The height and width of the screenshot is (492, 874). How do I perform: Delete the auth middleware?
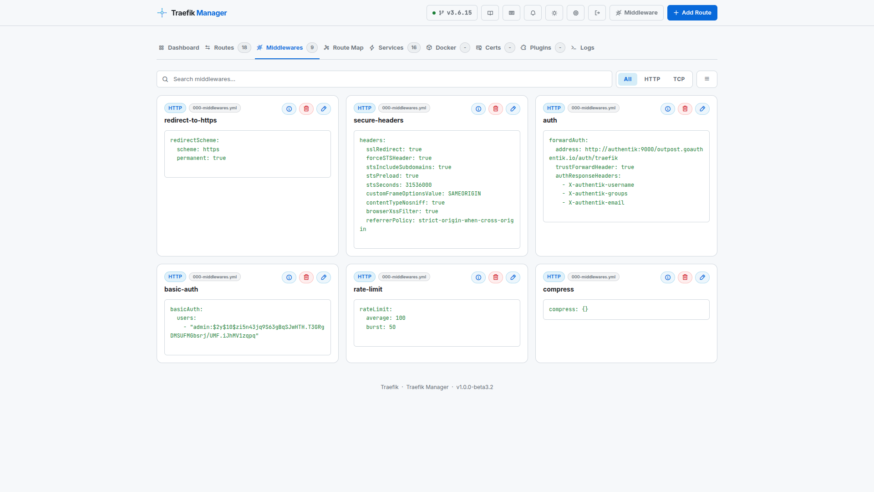click(685, 109)
